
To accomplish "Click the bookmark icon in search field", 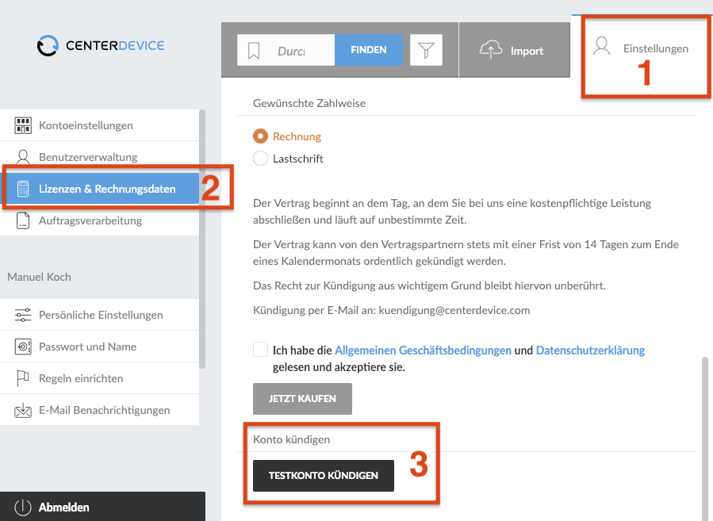I will click(x=254, y=51).
